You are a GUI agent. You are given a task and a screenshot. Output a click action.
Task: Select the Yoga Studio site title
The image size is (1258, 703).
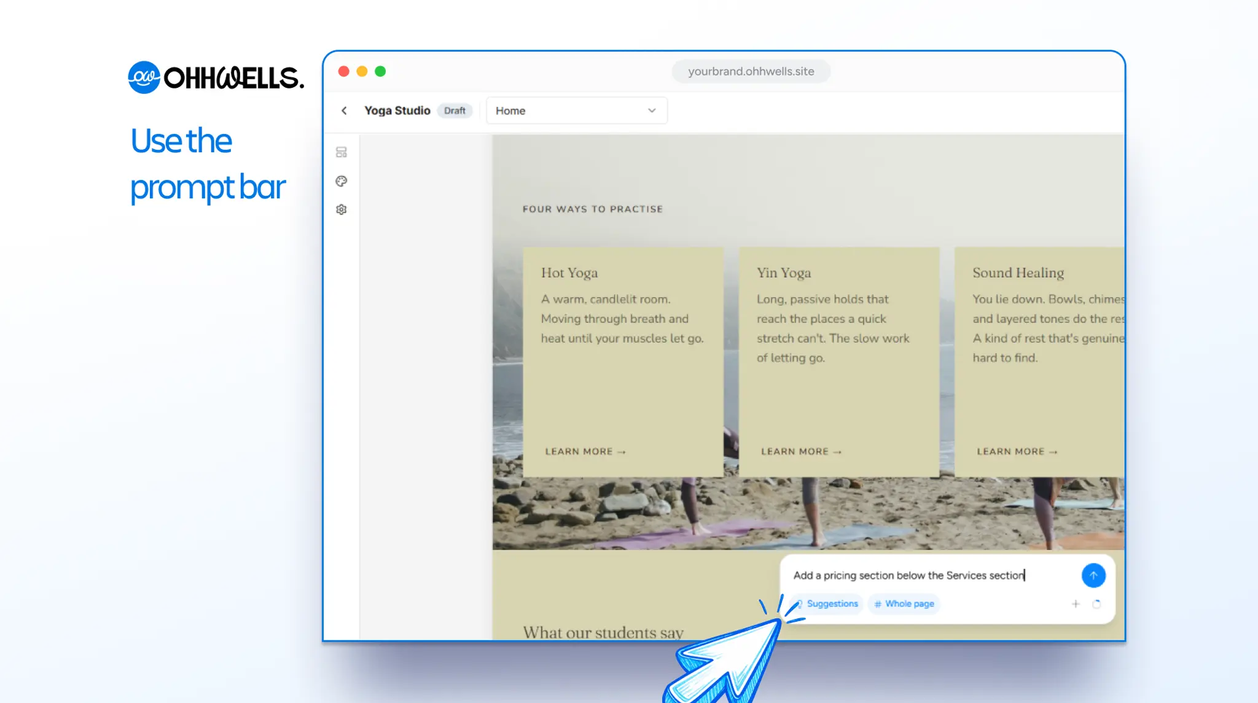tap(397, 111)
